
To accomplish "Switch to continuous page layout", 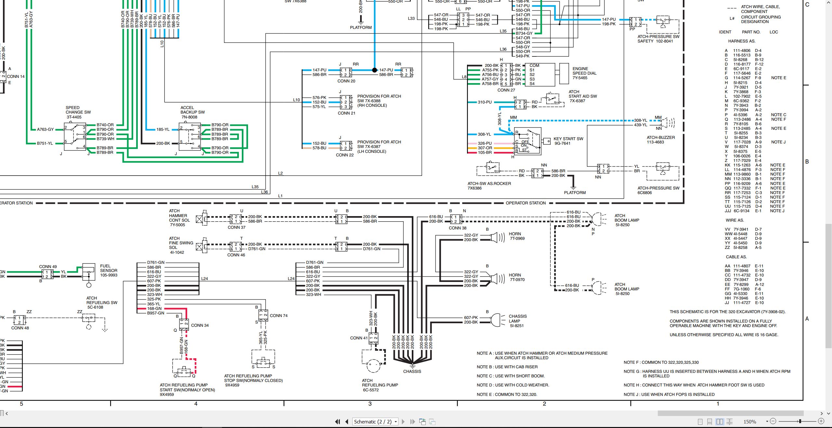I will pyautogui.click(x=710, y=422).
